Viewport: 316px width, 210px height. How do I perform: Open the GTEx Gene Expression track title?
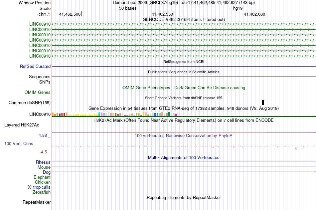(184, 108)
